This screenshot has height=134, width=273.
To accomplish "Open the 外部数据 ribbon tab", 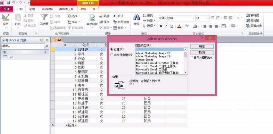I will (47, 9).
